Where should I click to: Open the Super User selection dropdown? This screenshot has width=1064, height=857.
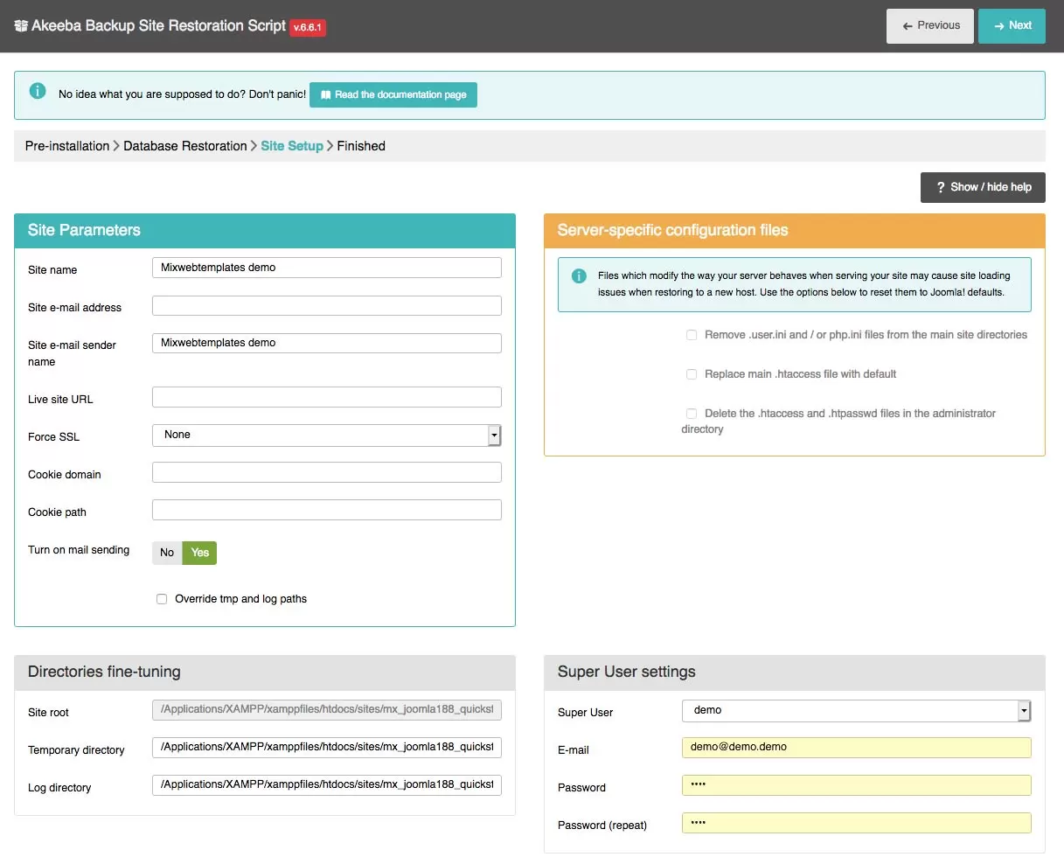click(x=856, y=710)
